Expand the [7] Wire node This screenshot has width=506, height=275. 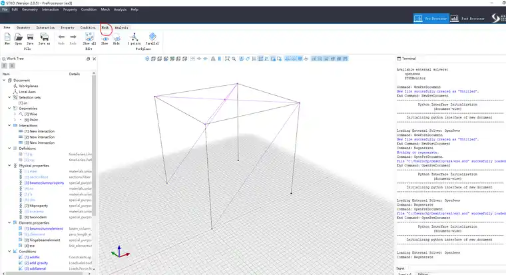[x=15, y=114]
